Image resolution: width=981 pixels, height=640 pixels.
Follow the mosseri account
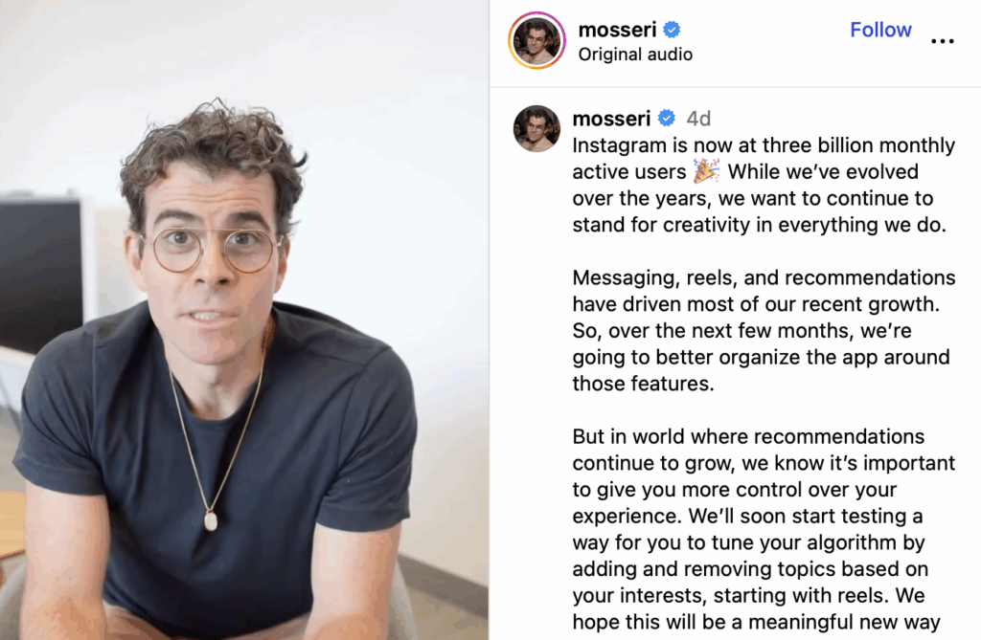(880, 30)
